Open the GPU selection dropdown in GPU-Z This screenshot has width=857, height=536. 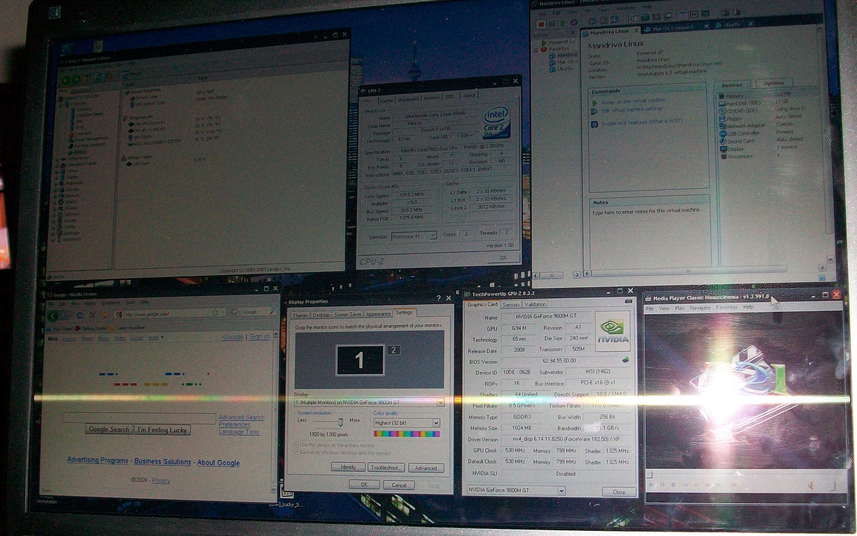click(561, 491)
